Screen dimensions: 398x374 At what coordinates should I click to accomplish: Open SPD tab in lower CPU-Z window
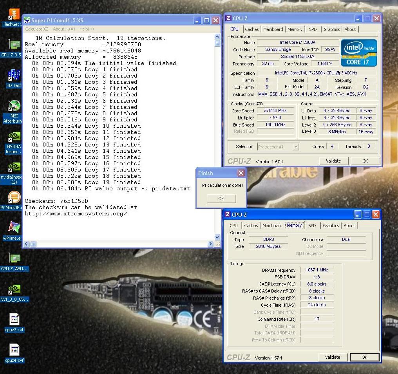[312, 226]
